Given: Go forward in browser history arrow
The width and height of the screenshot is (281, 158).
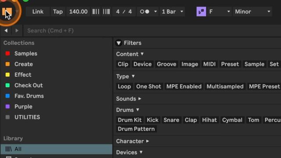Looking at the screenshot, I should click(17, 31).
